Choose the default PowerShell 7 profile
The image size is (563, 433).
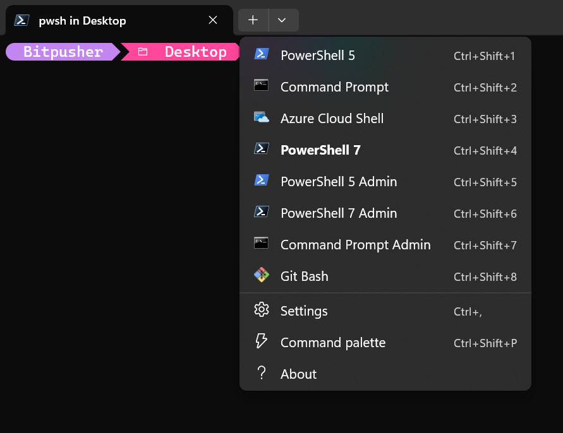(385, 150)
